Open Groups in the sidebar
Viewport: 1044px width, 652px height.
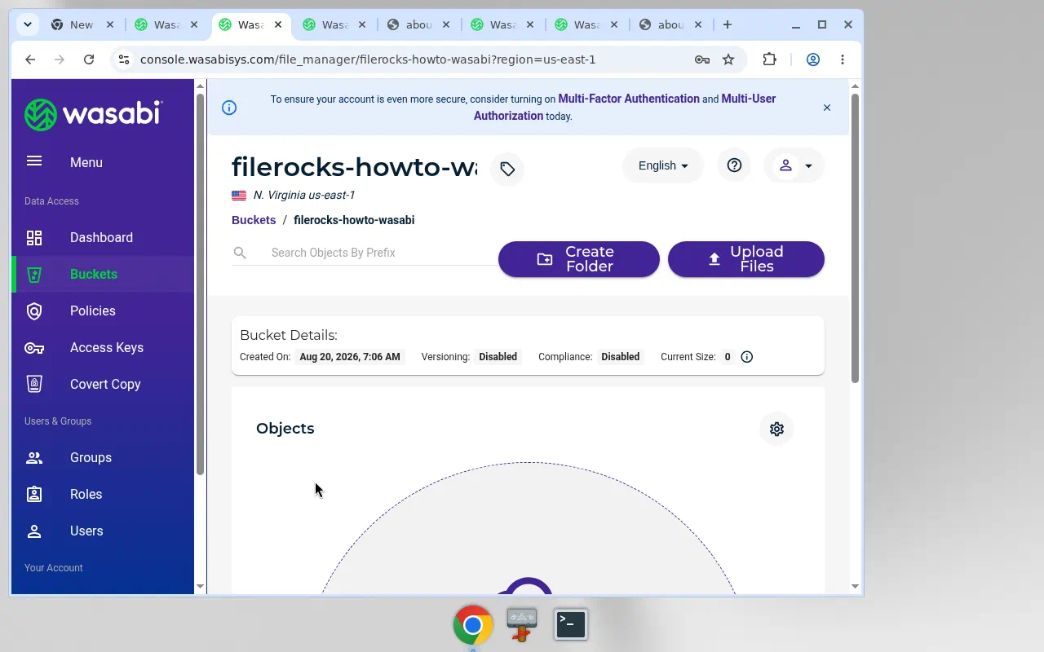pos(103,457)
